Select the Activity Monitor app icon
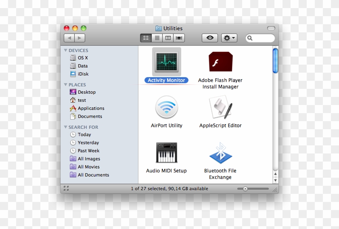This screenshot has height=229, width=339. 166,62
